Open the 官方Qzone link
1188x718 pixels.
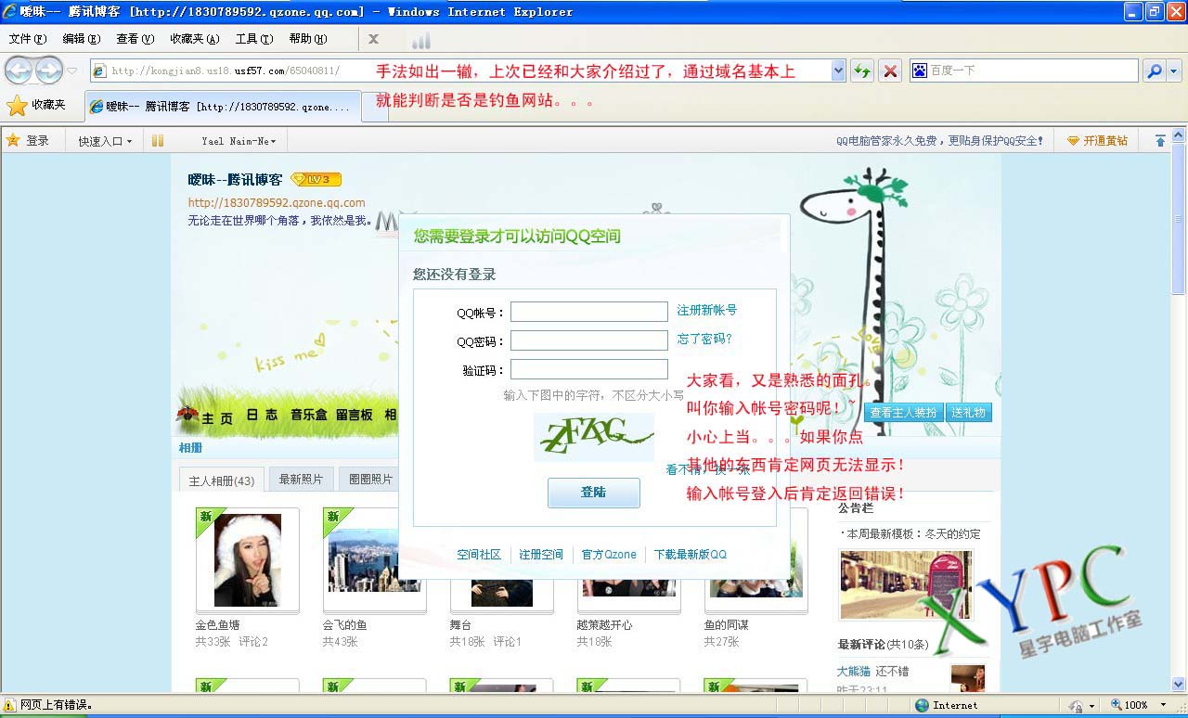pyautogui.click(x=609, y=554)
